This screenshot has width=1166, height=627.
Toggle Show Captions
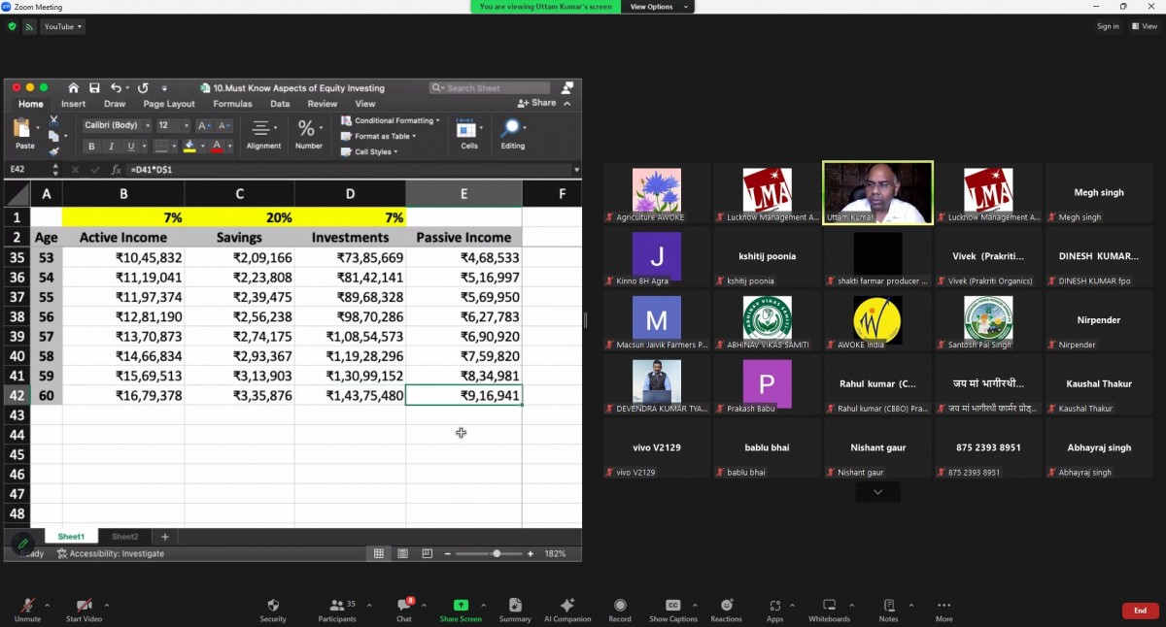pos(672,606)
